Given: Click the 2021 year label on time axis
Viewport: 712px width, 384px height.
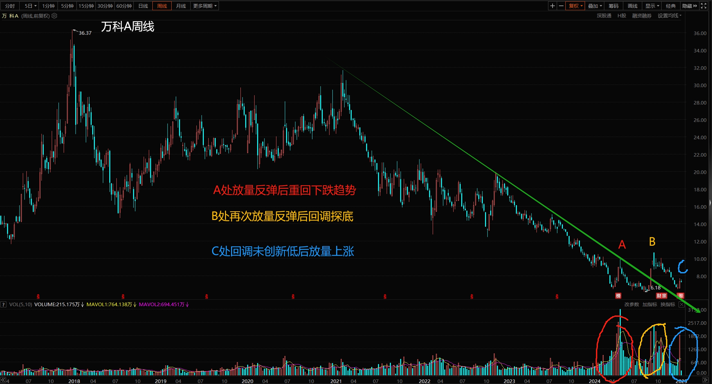Looking at the screenshot, I should [336, 381].
